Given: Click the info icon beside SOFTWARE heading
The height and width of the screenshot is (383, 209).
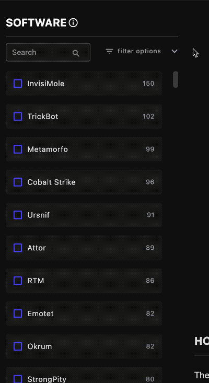Looking at the screenshot, I should click(73, 23).
